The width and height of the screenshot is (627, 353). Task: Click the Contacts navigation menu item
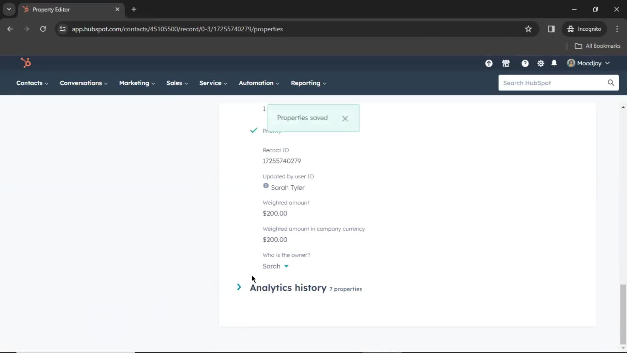click(x=29, y=83)
